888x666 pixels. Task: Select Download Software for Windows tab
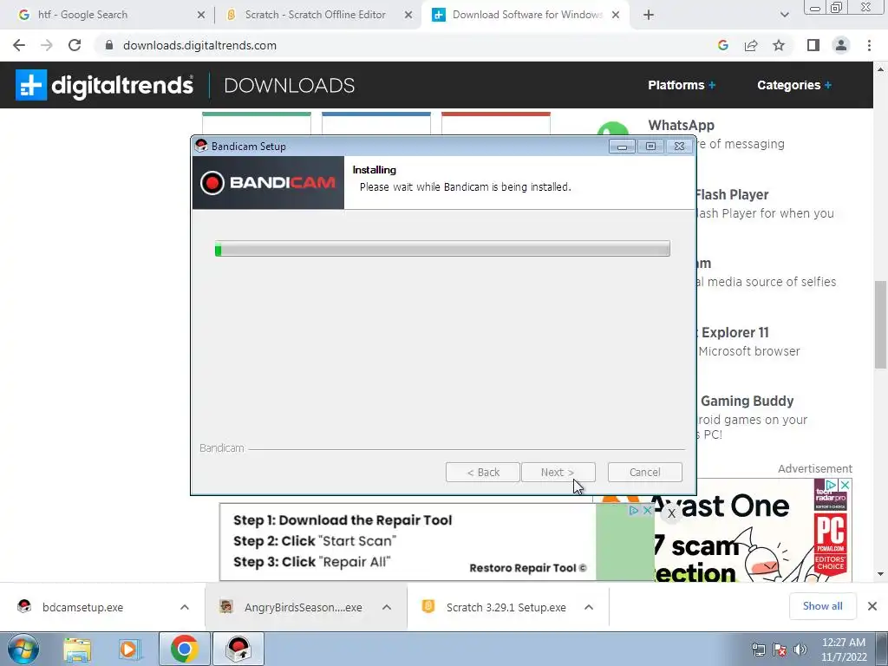coord(526,15)
